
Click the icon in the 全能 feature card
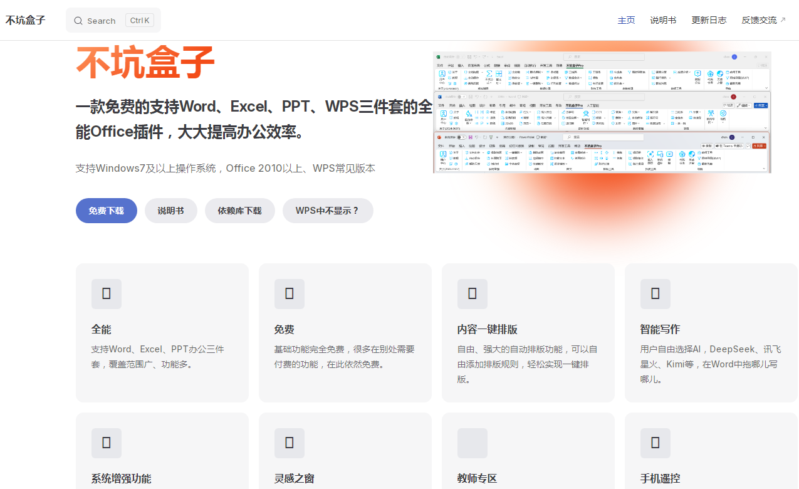pos(107,294)
